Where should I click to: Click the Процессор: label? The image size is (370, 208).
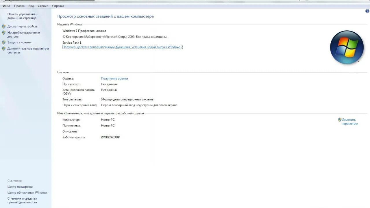[71, 84]
